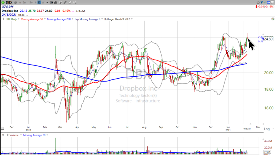Click the ellipsis after 10.3B
Screen dimensions: 275x155
point(27,15)
